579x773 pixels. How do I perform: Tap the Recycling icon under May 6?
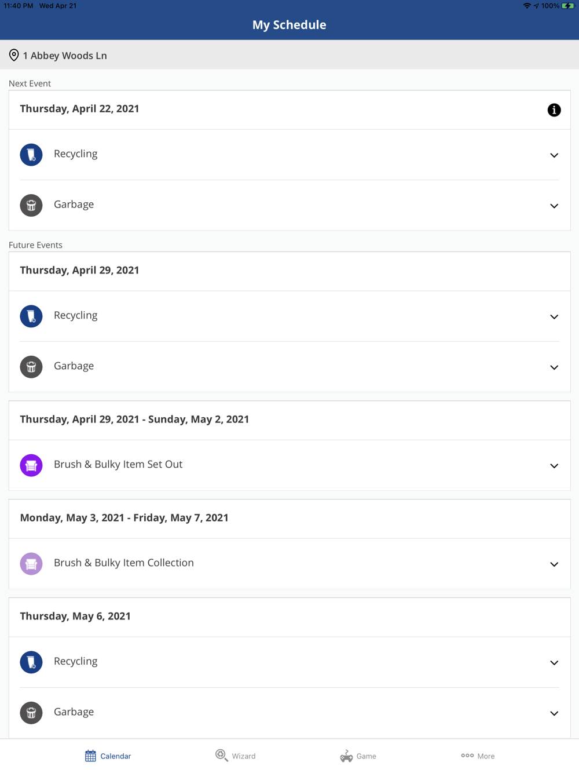click(x=31, y=662)
